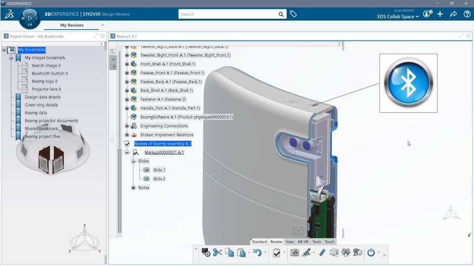Expand Handle_Part A.1 node
474x266 pixels.
127,108
